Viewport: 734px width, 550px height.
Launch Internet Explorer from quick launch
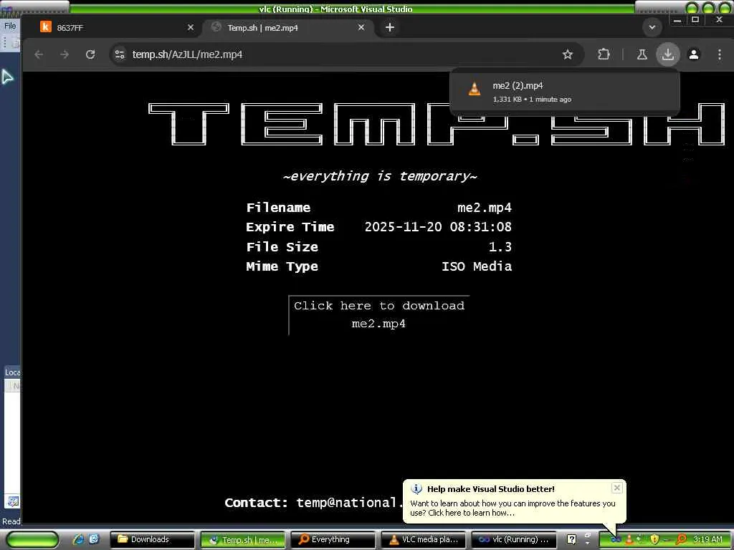coord(78,539)
